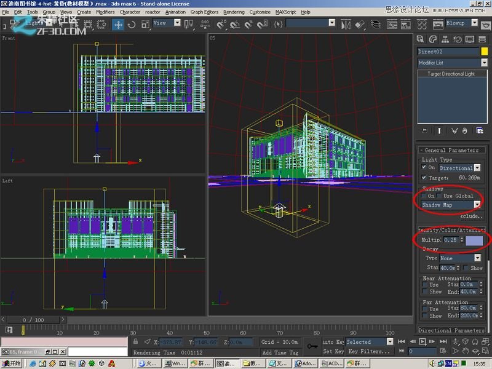Toggle the Use Global shadows checkbox

437,194
